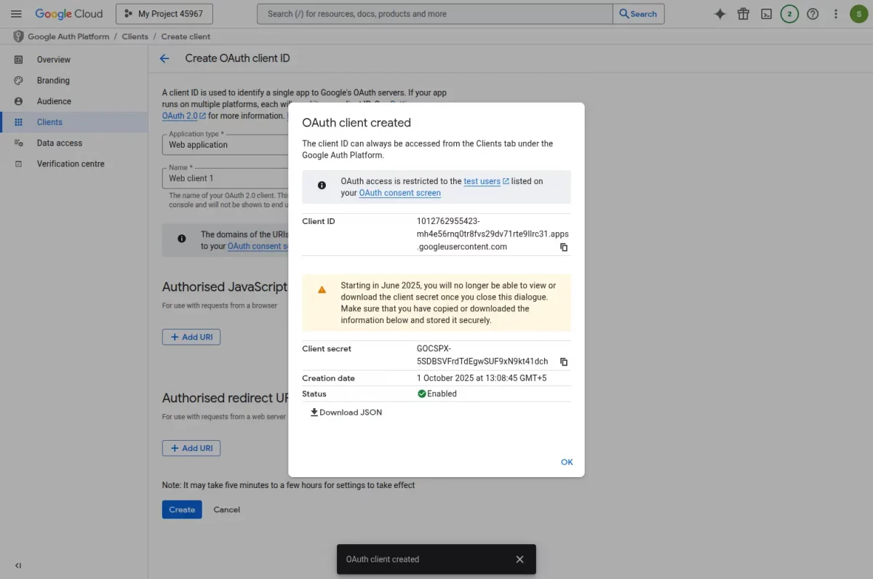Click in the resource search field

(435, 14)
